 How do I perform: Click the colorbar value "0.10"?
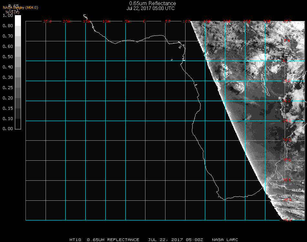(x=8, y=119)
